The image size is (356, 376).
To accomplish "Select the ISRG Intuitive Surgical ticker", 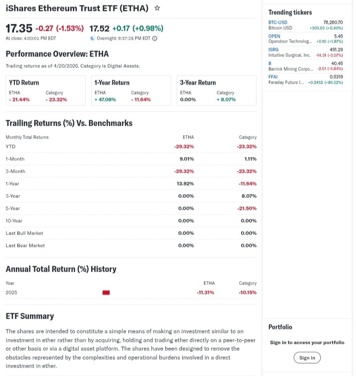I will pyautogui.click(x=273, y=49).
